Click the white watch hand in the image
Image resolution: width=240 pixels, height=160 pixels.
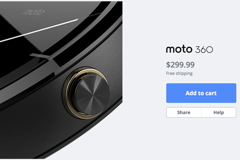(x=39, y=31)
